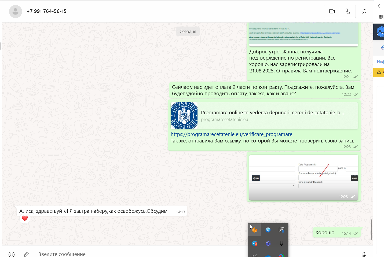Click the read checkmarks on 'Хорошо' message
384x257 pixels.
tap(356, 233)
